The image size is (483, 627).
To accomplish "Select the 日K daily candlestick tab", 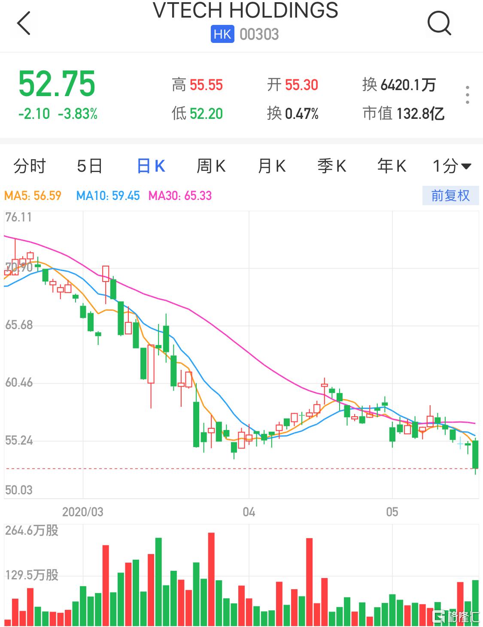I will coord(151,166).
